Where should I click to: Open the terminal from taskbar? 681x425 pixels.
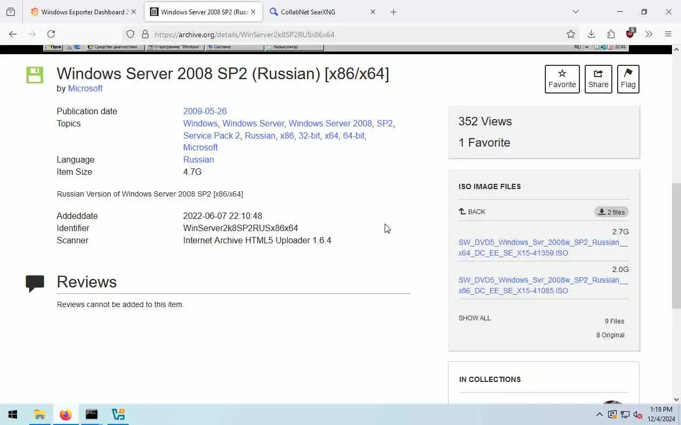[92, 414]
